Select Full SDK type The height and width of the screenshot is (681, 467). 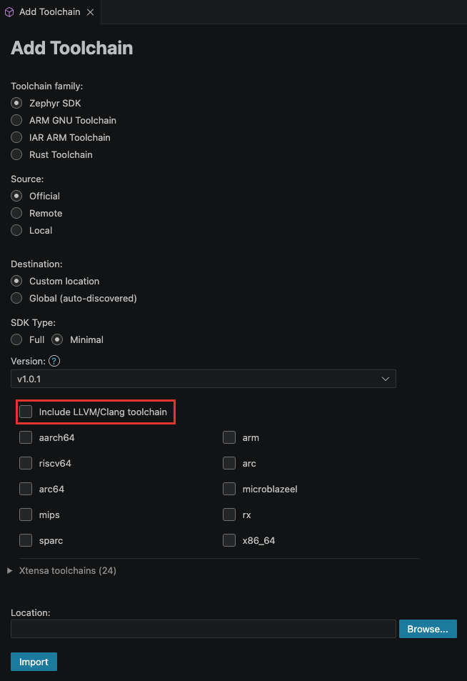pos(16,339)
